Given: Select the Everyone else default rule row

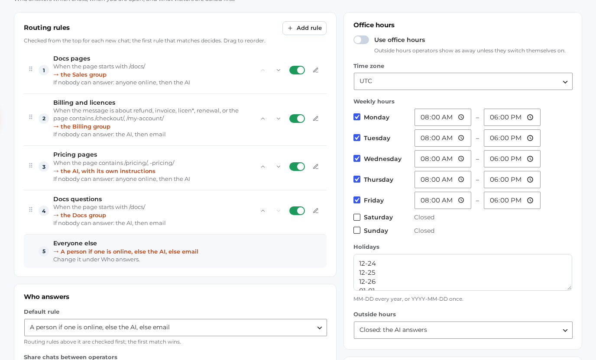Looking at the screenshot, I should (x=175, y=251).
